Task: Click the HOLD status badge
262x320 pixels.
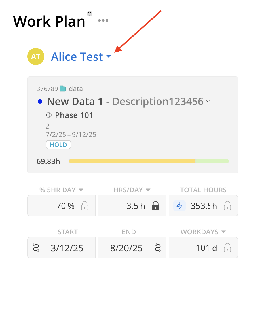Action: (58, 145)
